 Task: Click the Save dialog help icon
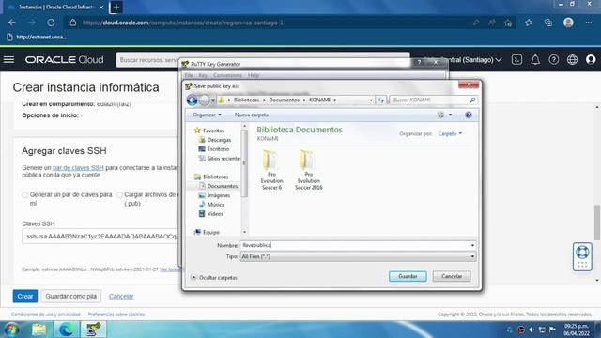point(469,115)
